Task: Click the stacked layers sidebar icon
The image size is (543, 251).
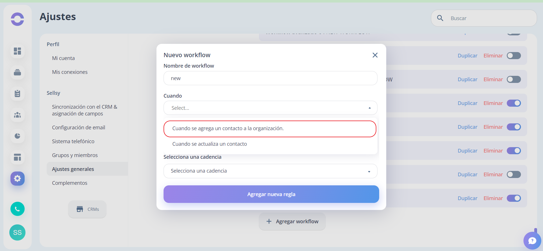Action: 18,72
